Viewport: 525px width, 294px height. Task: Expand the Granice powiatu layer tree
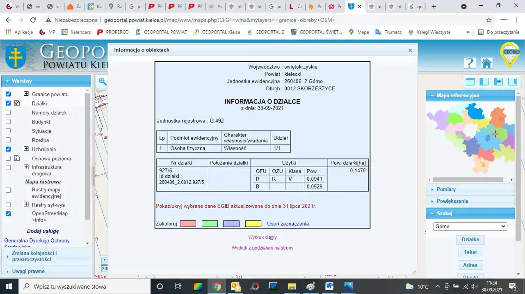pos(26,94)
